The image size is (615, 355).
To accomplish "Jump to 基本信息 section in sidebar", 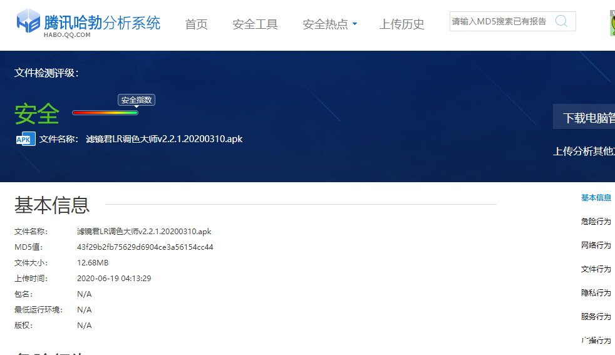I will click(596, 198).
